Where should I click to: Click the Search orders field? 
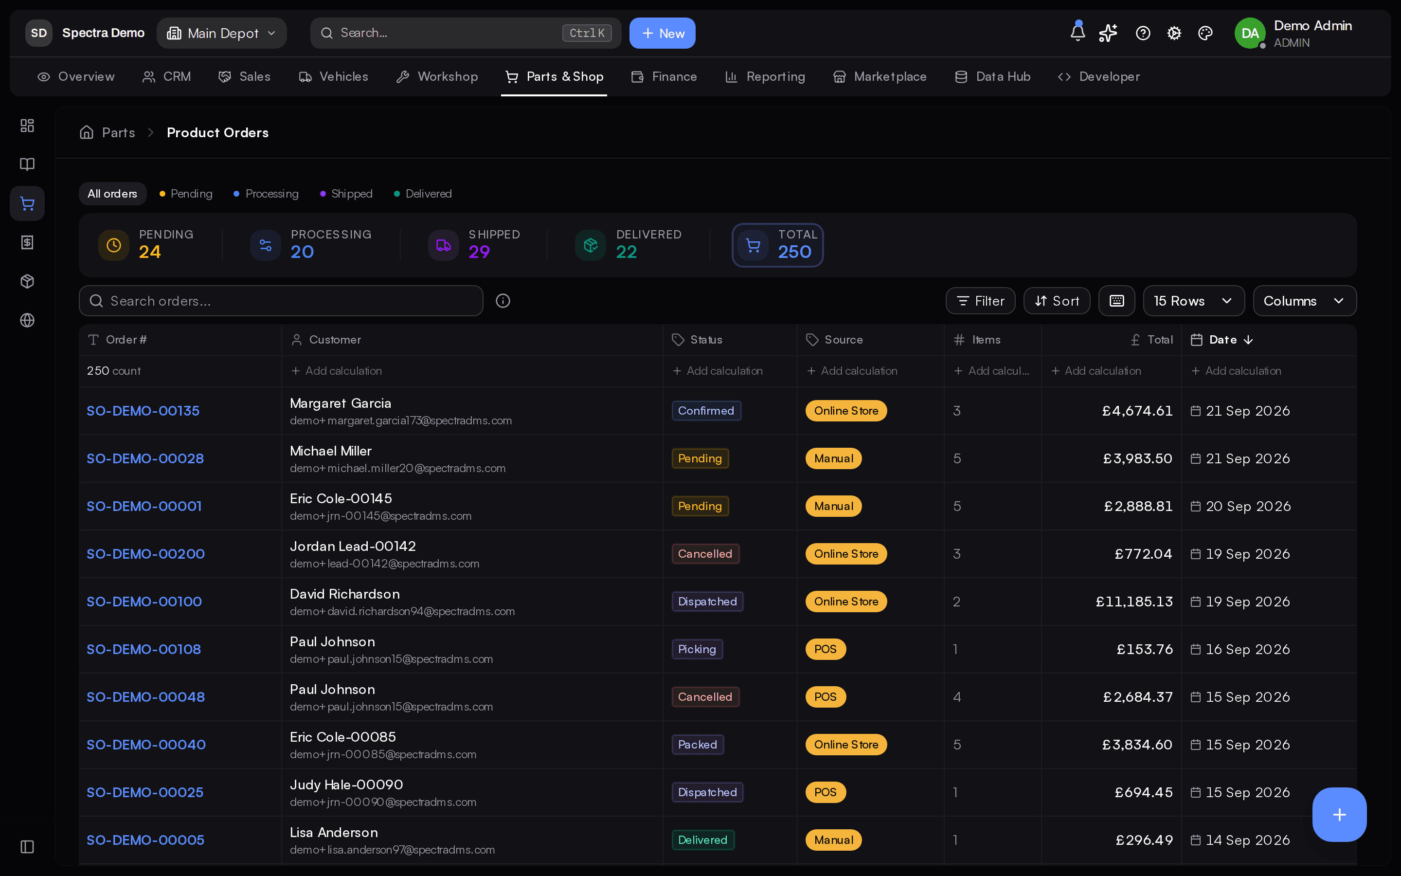pos(281,301)
